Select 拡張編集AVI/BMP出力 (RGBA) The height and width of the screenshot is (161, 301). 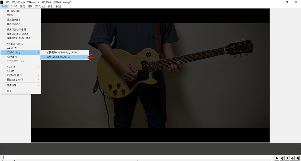click(65, 53)
